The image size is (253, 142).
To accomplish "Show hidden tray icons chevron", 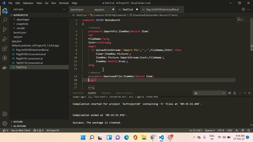I will click(x=194, y=137).
